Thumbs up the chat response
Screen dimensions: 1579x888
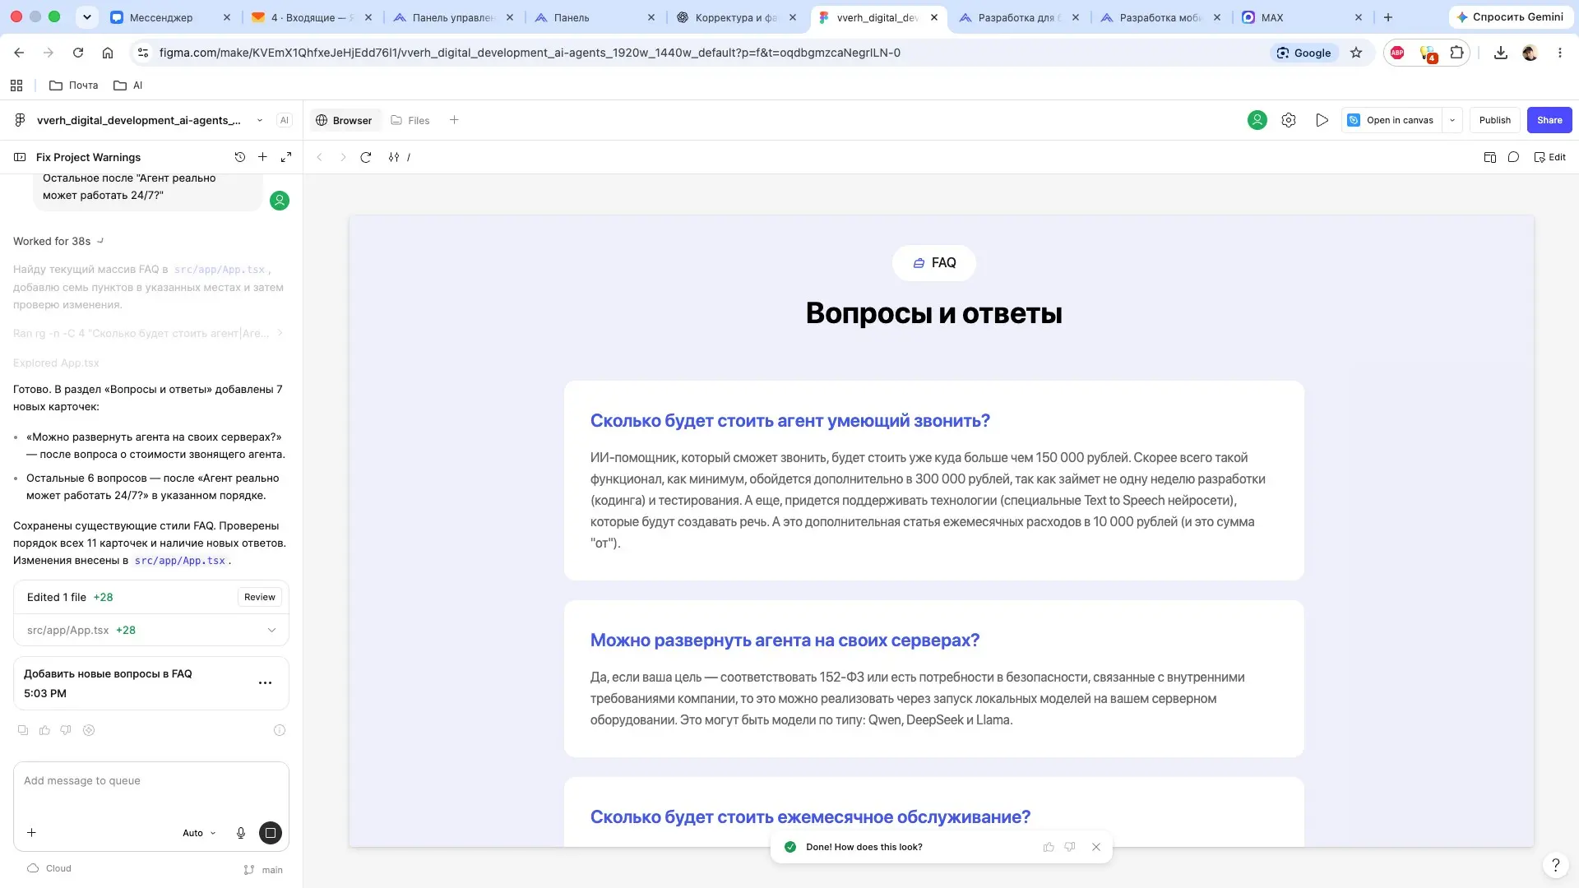tap(44, 730)
